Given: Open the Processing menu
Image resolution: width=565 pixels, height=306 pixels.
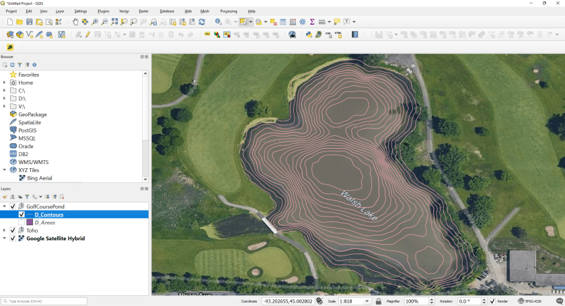Looking at the screenshot, I should pyautogui.click(x=229, y=11).
